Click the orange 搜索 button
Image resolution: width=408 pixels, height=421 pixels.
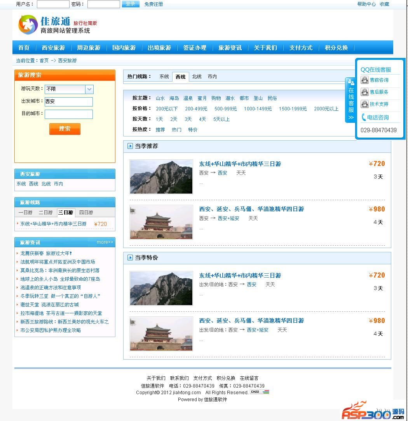pos(65,129)
